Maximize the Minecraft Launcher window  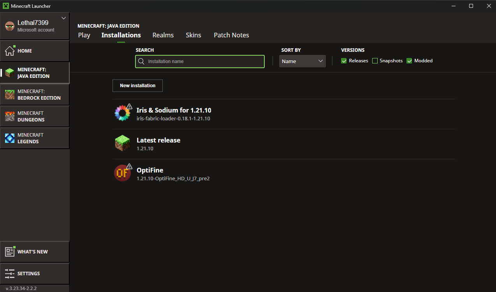(471, 6)
